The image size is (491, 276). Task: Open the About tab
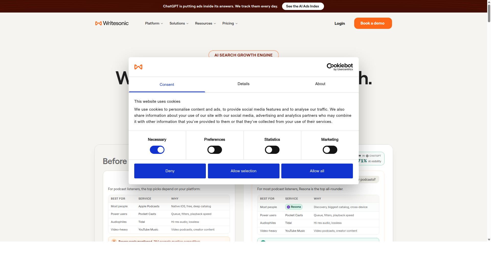click(x=320, y=84)
